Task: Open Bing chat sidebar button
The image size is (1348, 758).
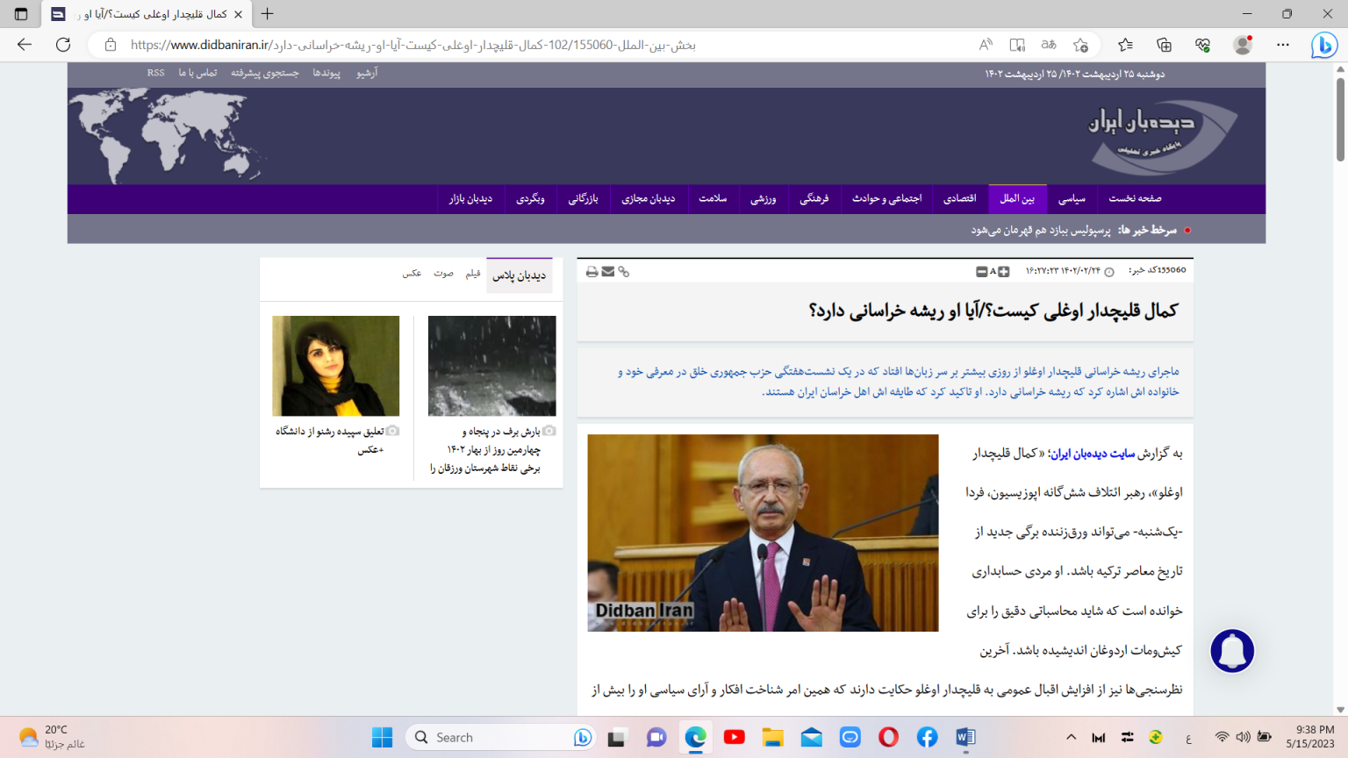Action: (x=1323, y=45)
